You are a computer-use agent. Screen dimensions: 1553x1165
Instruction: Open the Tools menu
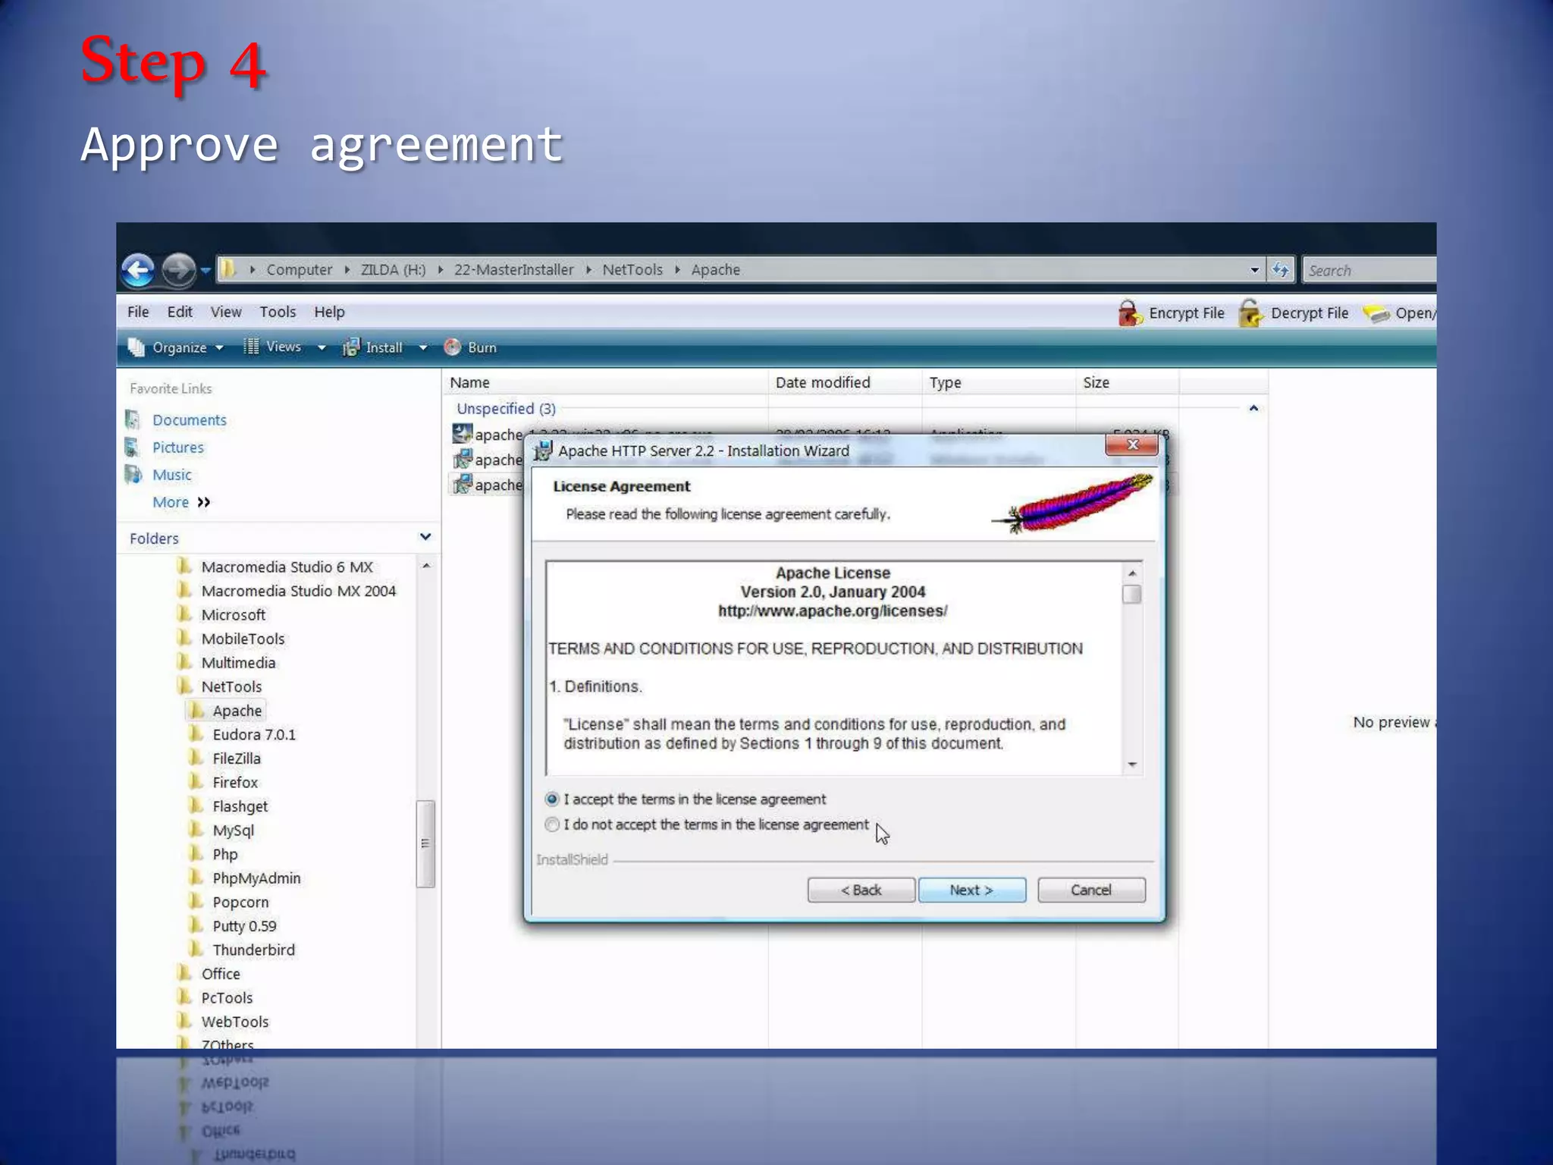coord(278,312)
